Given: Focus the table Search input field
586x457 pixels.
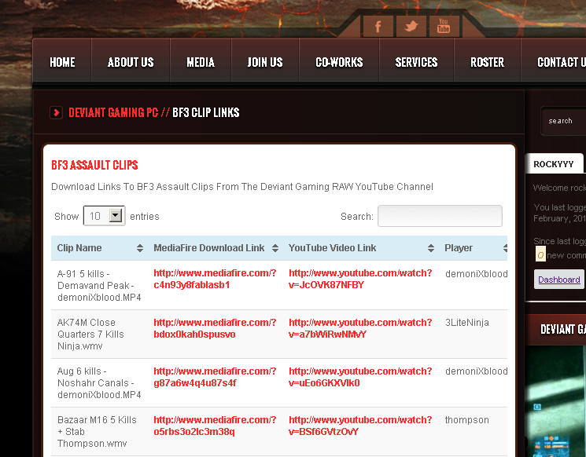Looking at the screenshot, I should pyautogui.click(x=440, y=216).
